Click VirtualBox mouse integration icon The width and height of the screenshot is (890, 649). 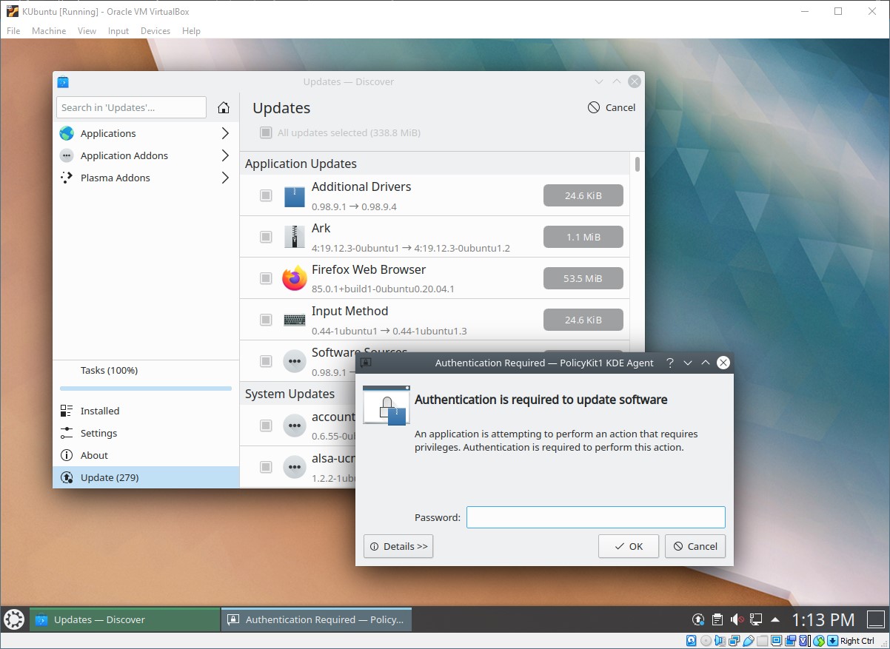click(818, 641)
